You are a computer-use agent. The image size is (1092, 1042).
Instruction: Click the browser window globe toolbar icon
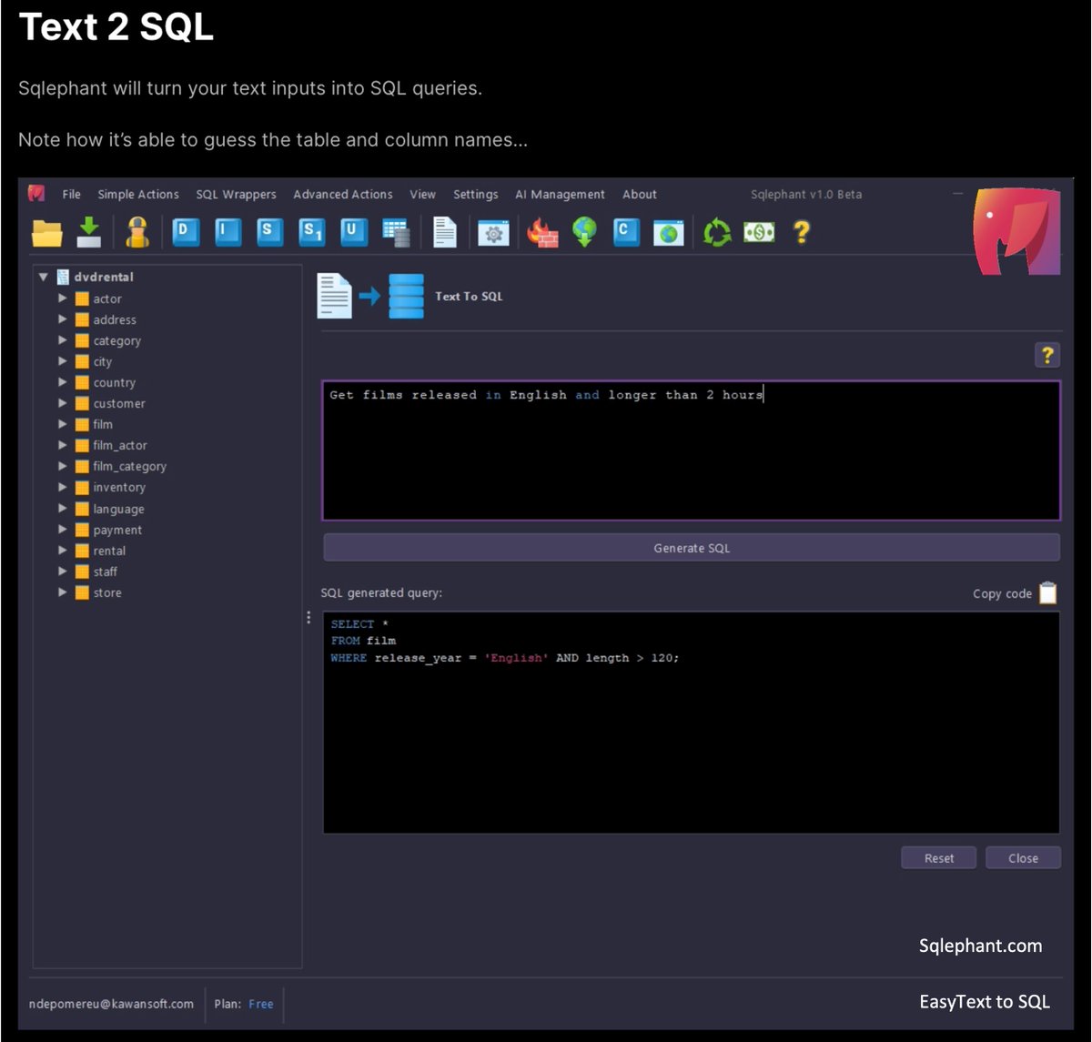pos(669,233)
